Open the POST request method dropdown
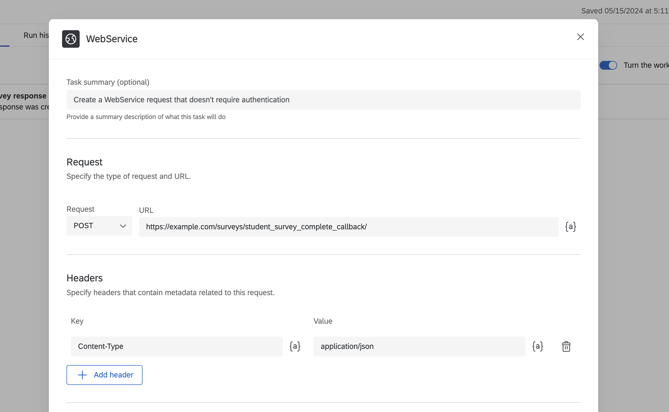 [x=99, y=226]
